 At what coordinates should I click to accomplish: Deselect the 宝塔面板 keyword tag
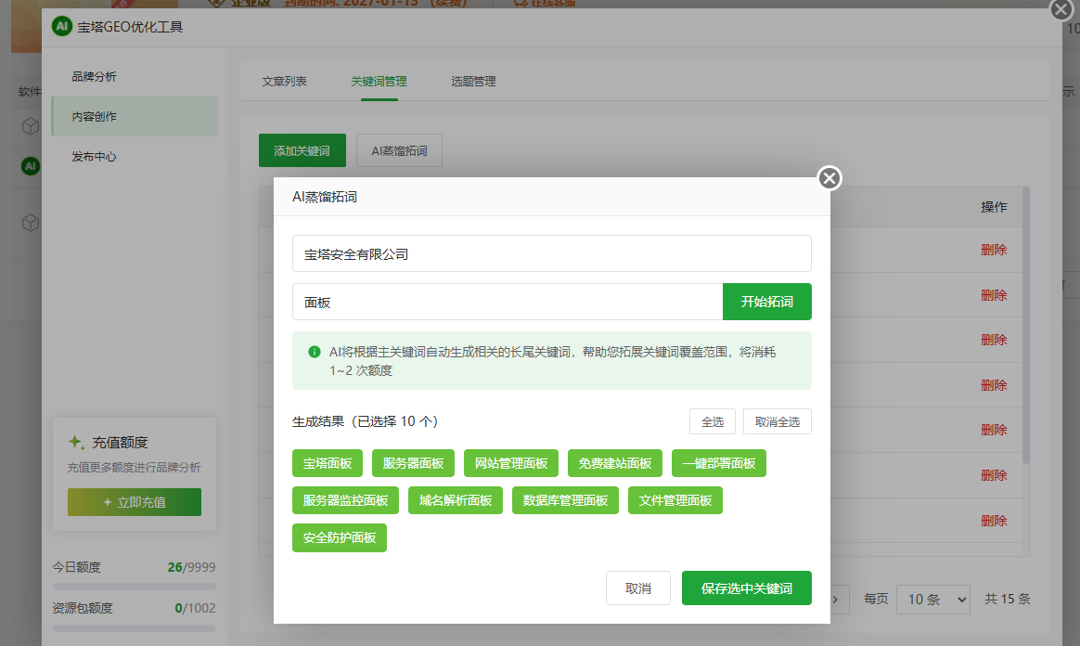point(328,462)
